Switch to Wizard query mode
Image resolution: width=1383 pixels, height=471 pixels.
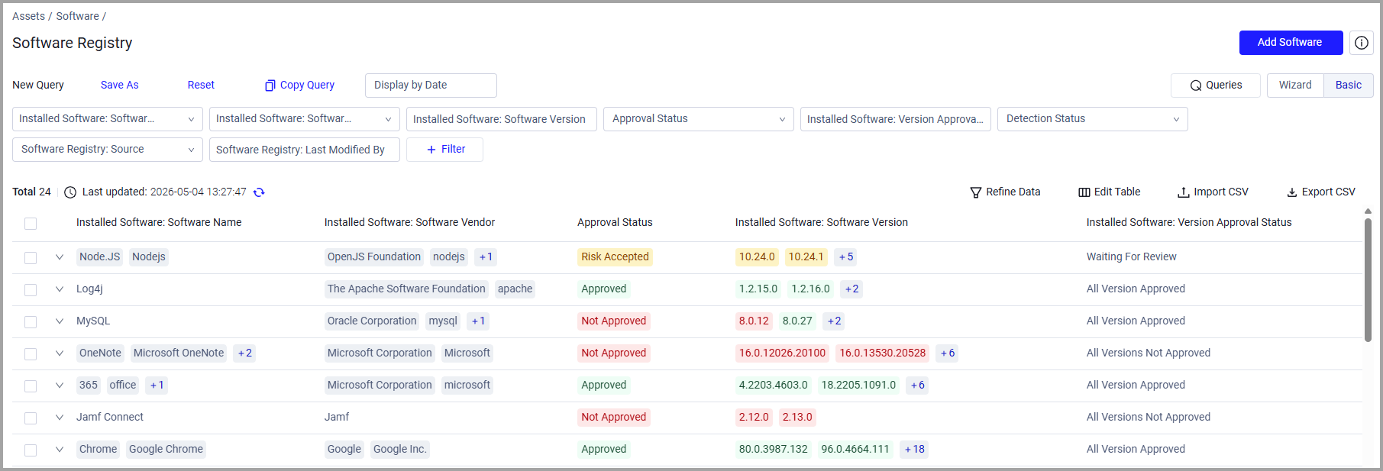click(1295, 85)
